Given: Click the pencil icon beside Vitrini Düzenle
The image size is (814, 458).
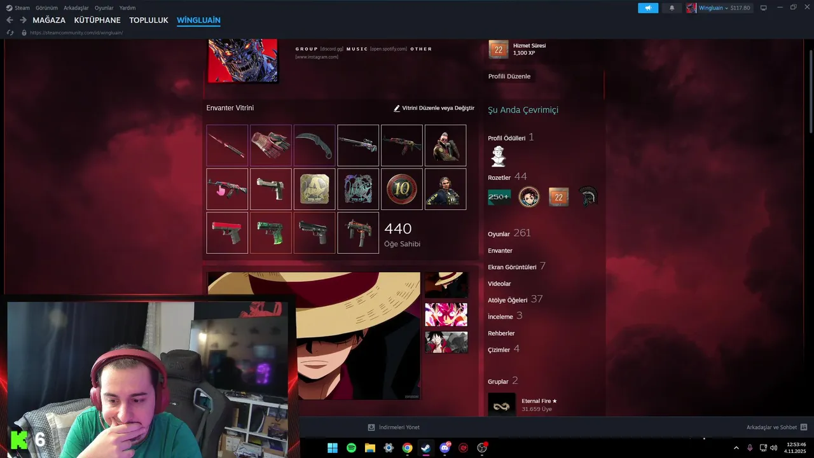Looking at the screenshot, I should click(397, 108).
